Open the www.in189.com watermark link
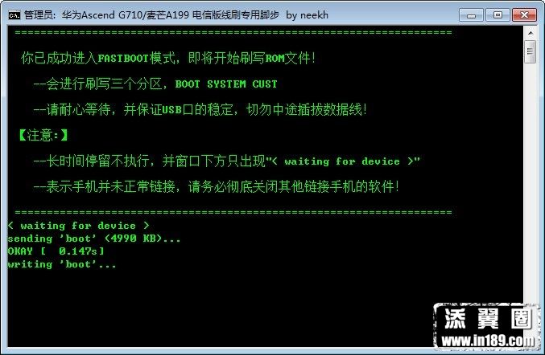The height and width of the screenshot is (355, 545). 488,341
